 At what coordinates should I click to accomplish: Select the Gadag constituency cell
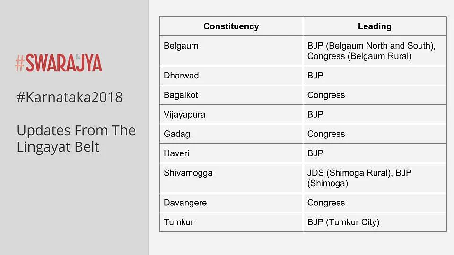click(231, 134)
